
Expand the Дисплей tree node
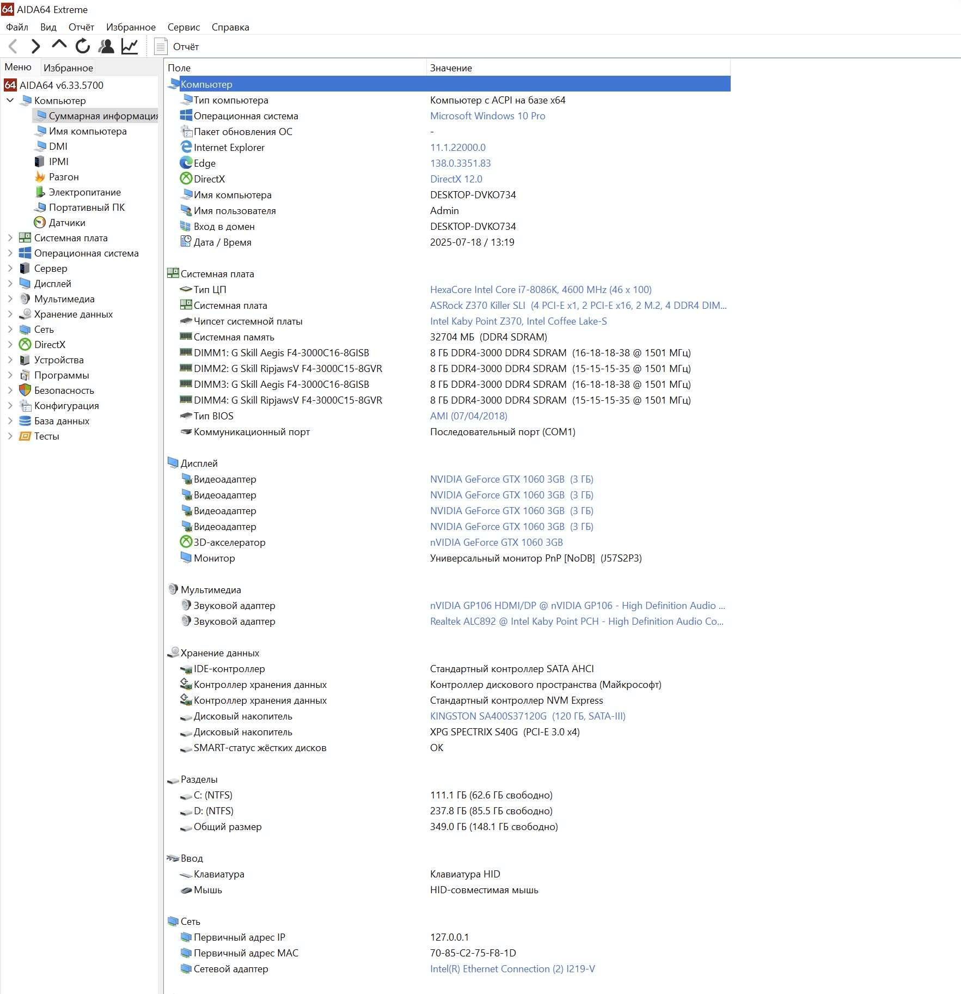coord(10,283)
